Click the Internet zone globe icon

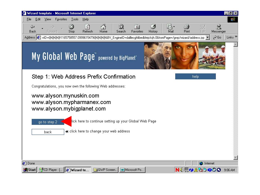(x=201, y=163)
